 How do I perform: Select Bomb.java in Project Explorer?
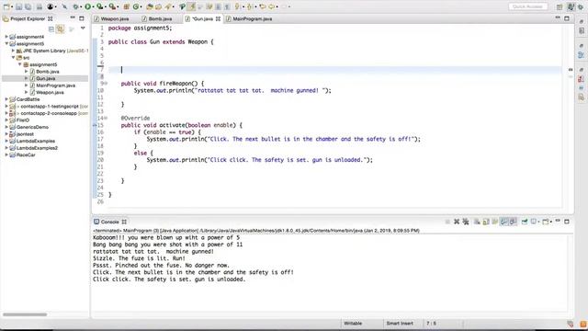pyautogui.click(x=47, y=72)
